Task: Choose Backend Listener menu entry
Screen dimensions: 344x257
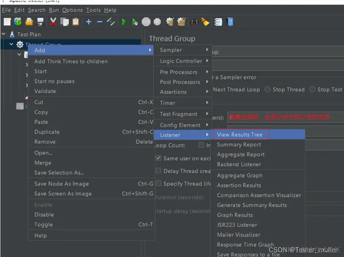Action: (258, 164)
